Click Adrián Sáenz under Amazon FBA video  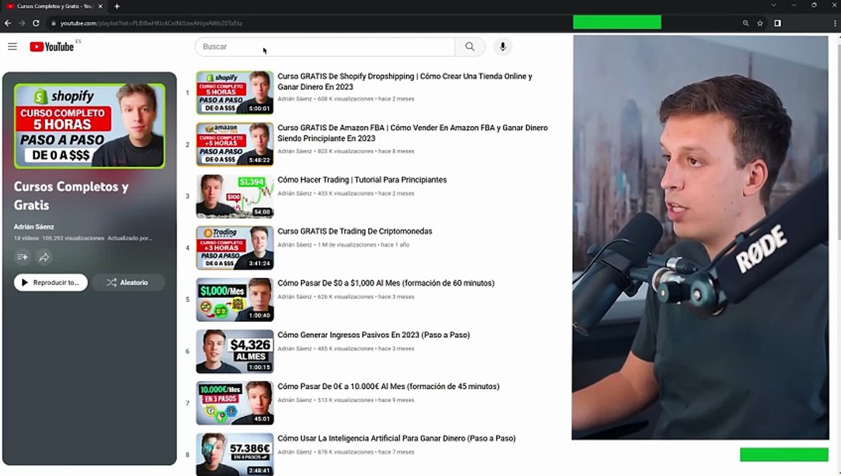pos(295,151)
